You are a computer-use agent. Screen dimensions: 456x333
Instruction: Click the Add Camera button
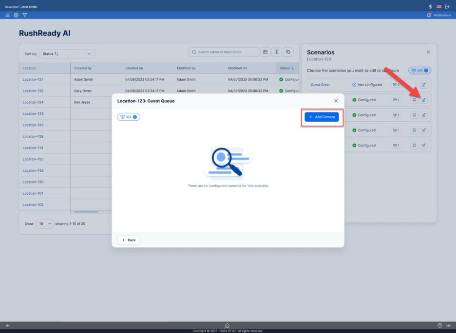click(x=322, y=117)
